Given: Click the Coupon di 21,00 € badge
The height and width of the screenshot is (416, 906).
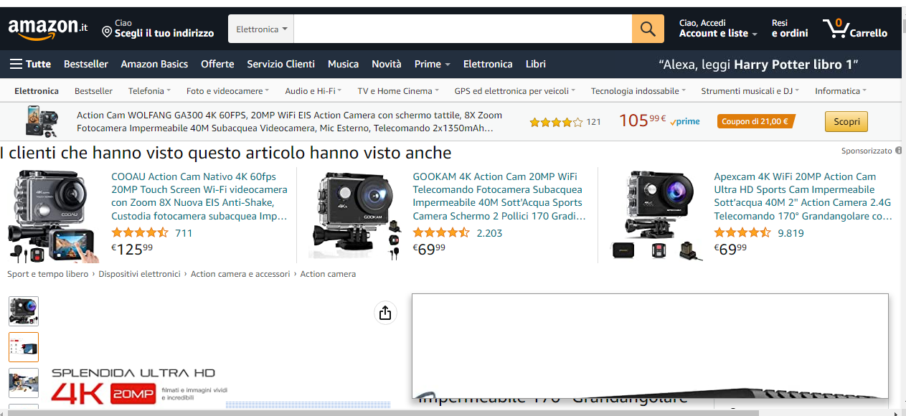Looking at the screenshot, I should pyautogui.click(x=756, y=121).
